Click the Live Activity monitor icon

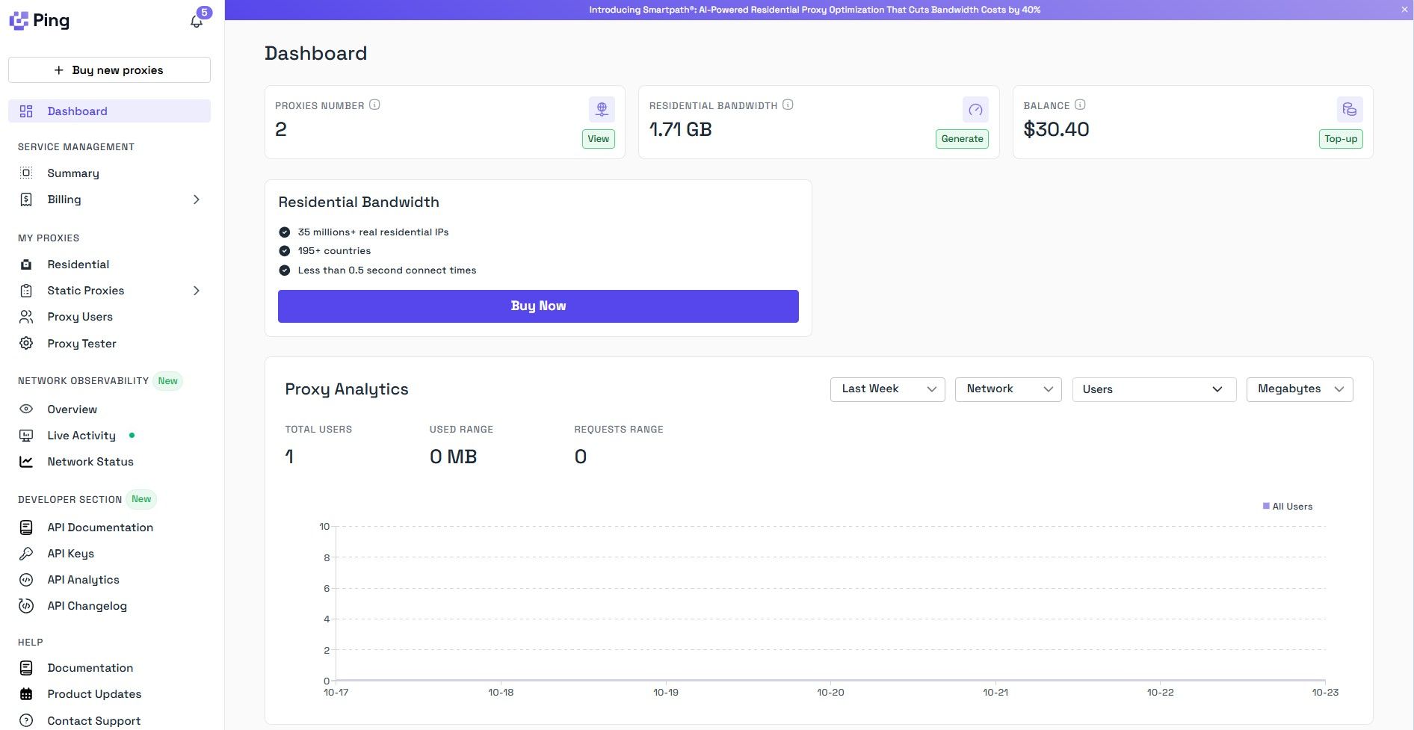pos(26,435)
